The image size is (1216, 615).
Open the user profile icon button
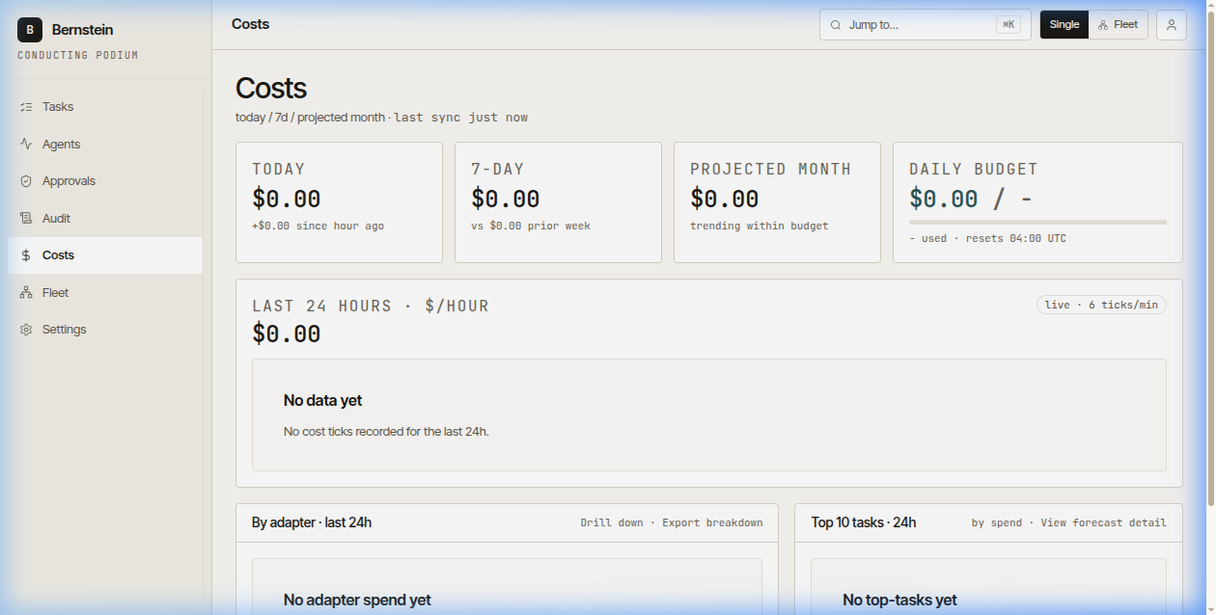(x=1171, y=25)
